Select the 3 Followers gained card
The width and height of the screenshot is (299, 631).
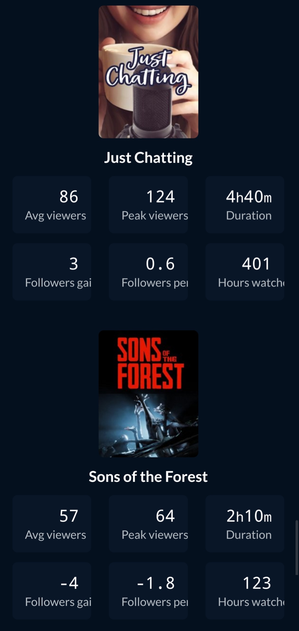[x=52, y=272]
